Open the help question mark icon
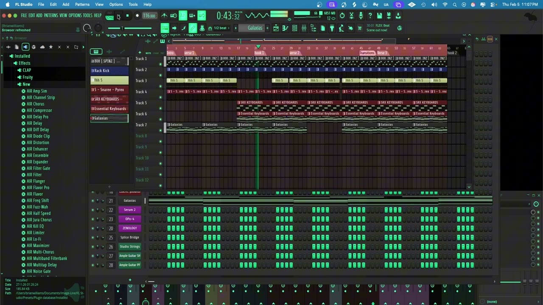 [370, 16]
